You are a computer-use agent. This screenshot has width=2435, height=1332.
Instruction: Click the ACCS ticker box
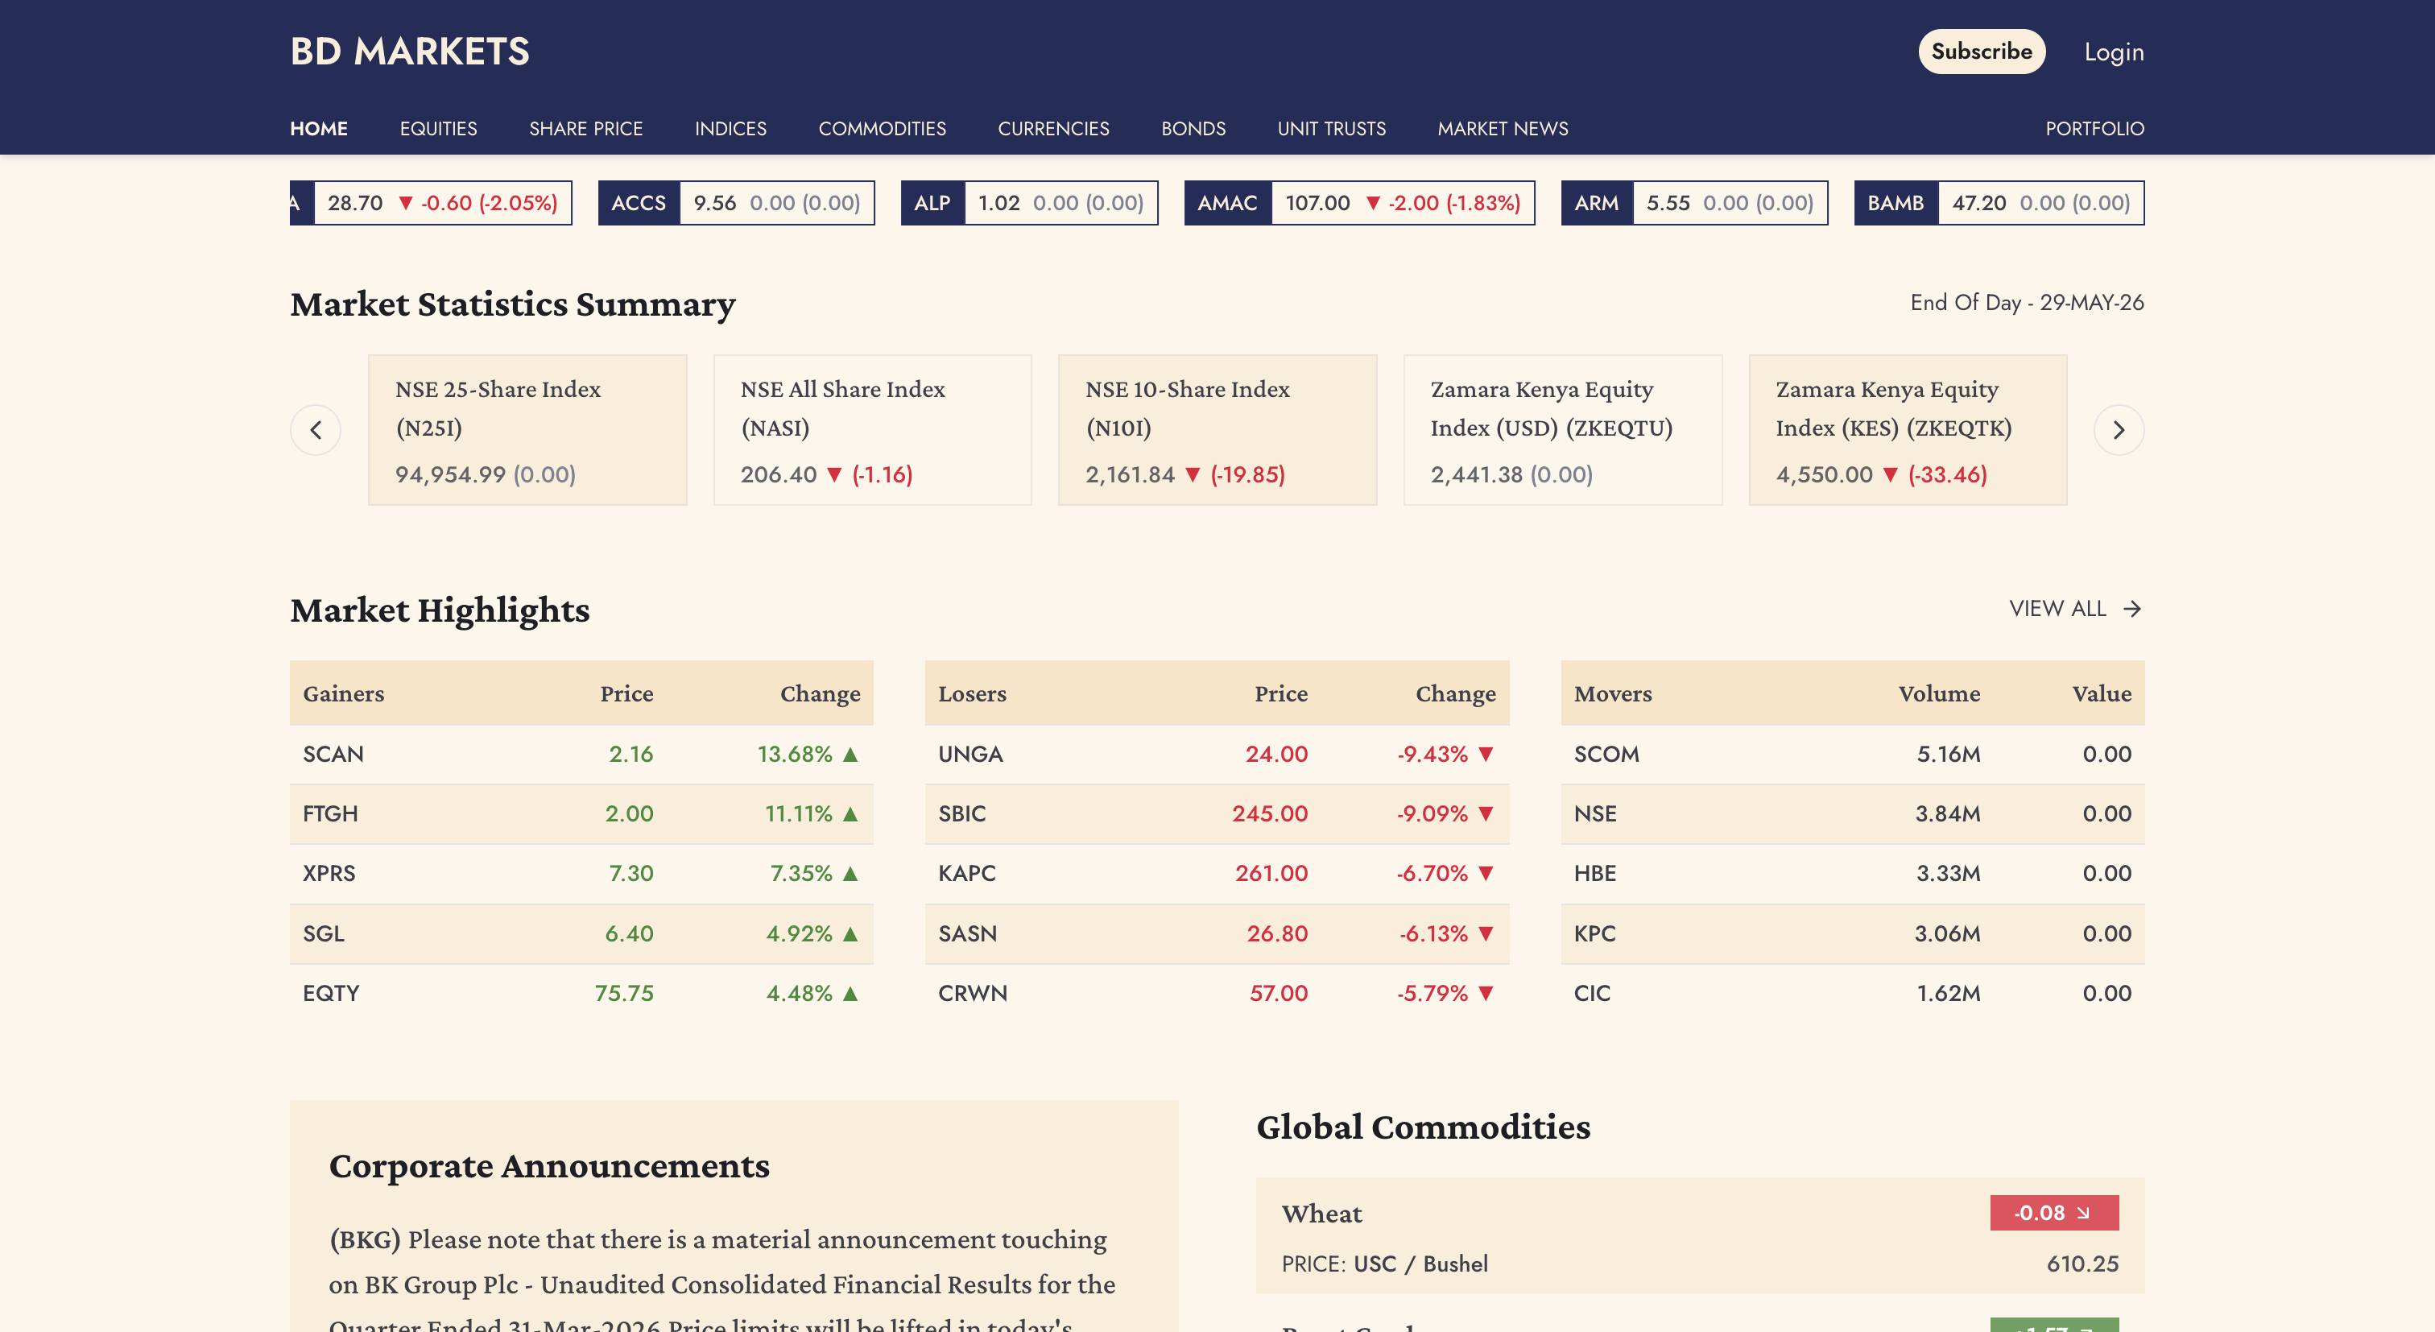(735, 203)
